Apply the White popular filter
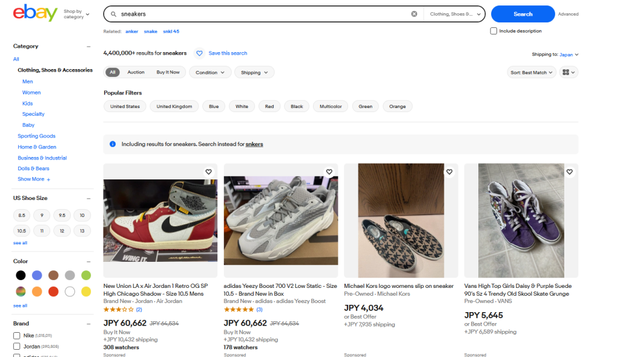 point(242,107)
